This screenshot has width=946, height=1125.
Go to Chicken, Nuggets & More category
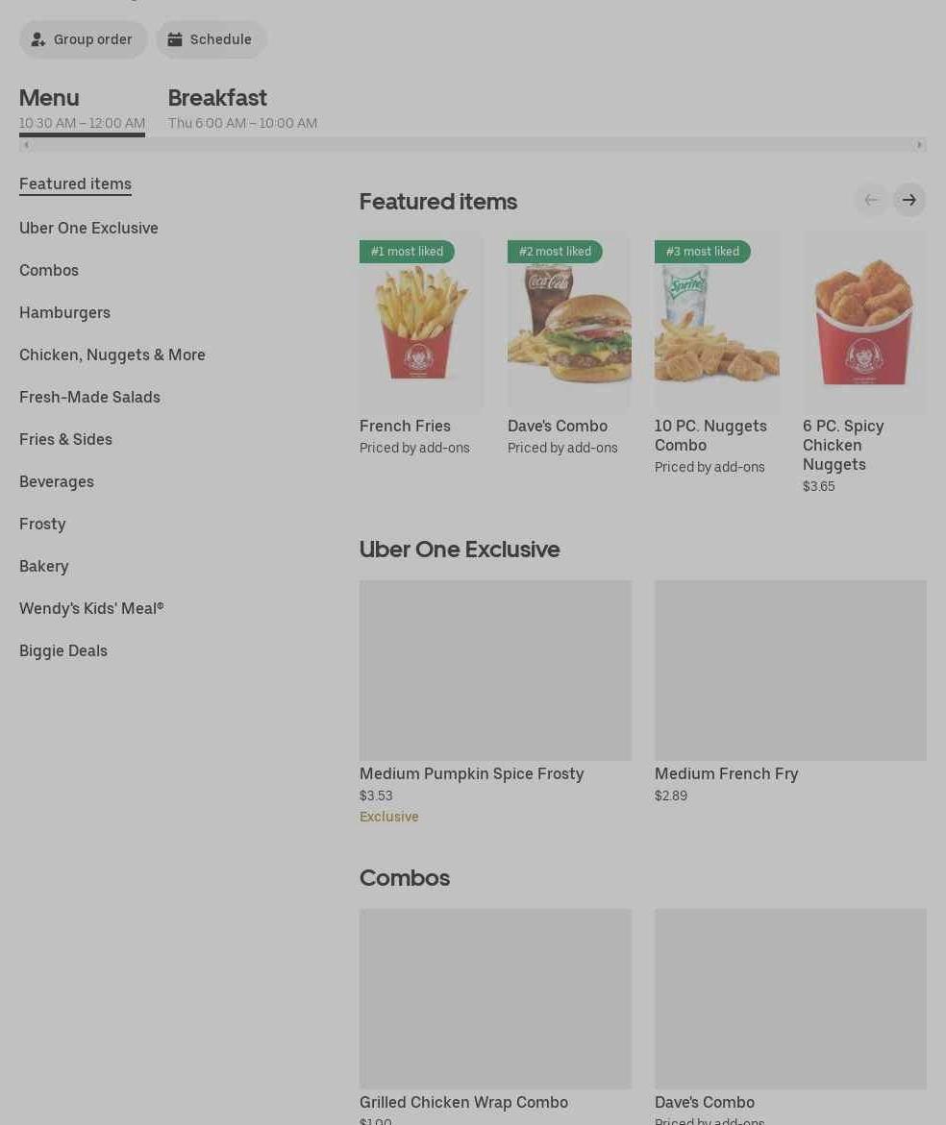pyautogui.click(x=112, y=355)
